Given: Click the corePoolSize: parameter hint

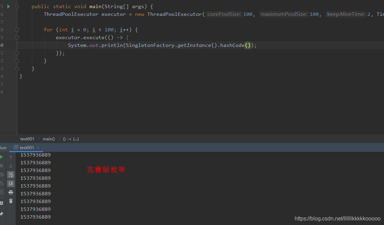Looking at the screenshot, I should pos(224,14).
